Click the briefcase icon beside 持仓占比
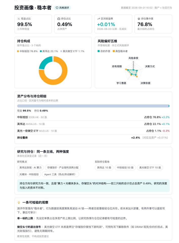Image resolution: width=179 pixels, height=243 pixels. (x=59, y=19)
